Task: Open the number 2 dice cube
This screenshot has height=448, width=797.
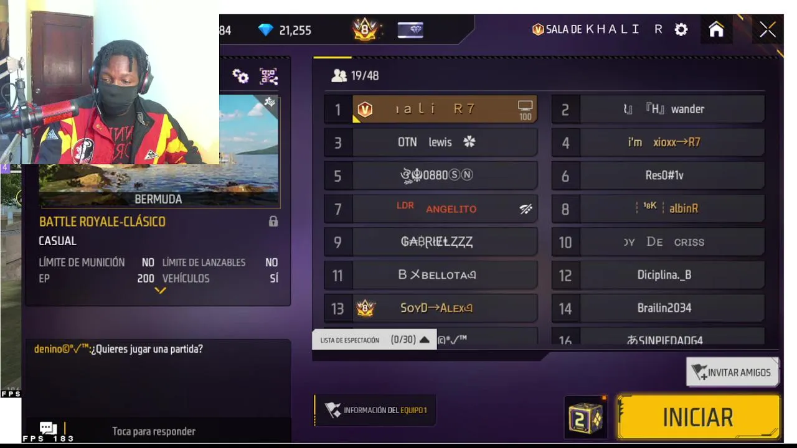Action: point(585,418)
